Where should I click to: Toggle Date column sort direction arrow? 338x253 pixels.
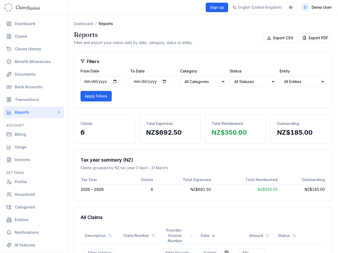pyautogui.click(x=214, y=236)
